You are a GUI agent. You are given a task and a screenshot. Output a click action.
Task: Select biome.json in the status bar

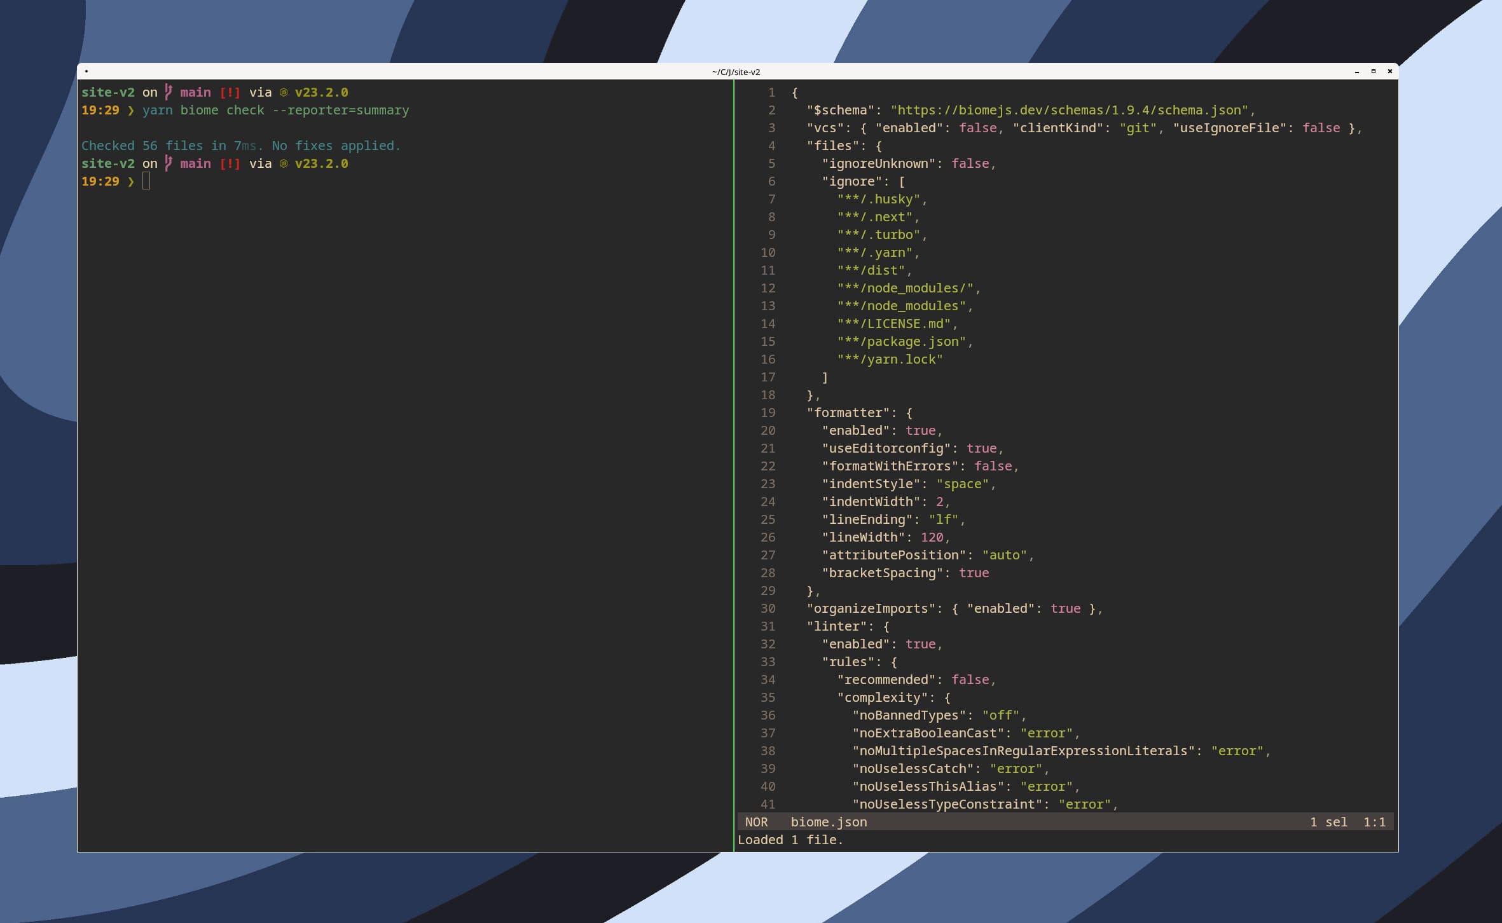click(828, 822)
